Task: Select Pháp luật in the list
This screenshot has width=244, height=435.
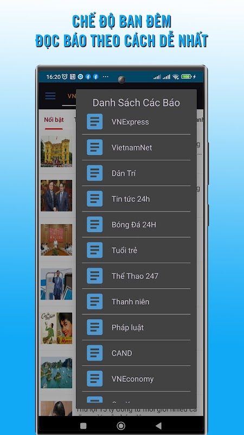Action: point(136,327)
